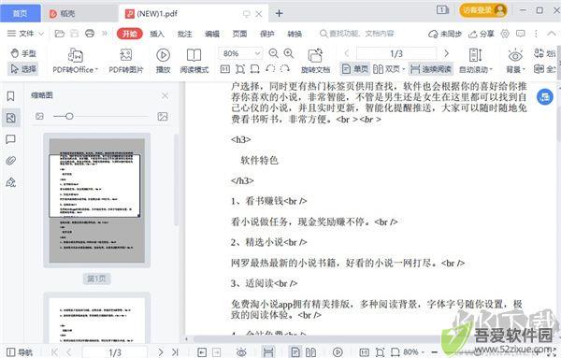
Task: Open 自动滚动 auto scroll dropdown
Action: click(476, 61)
